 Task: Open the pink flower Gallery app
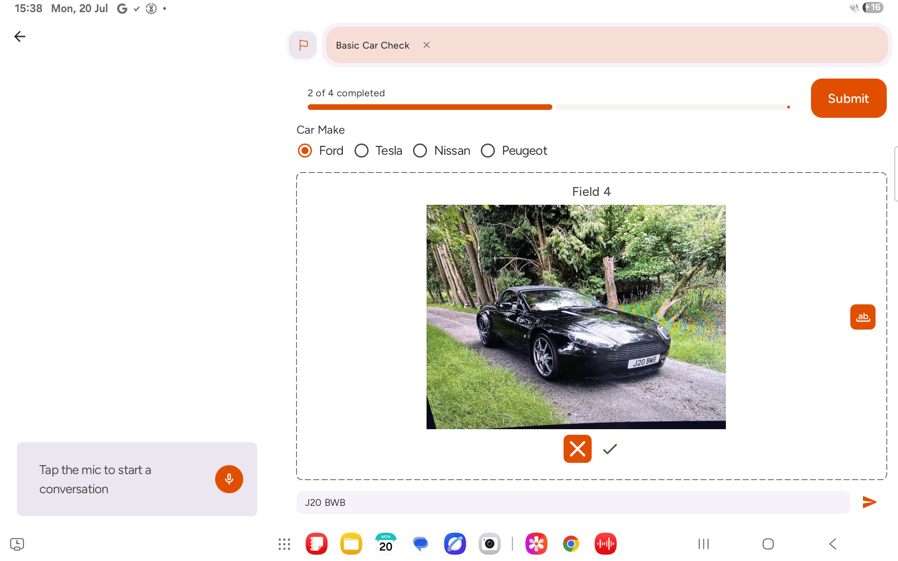click(536, 544)
